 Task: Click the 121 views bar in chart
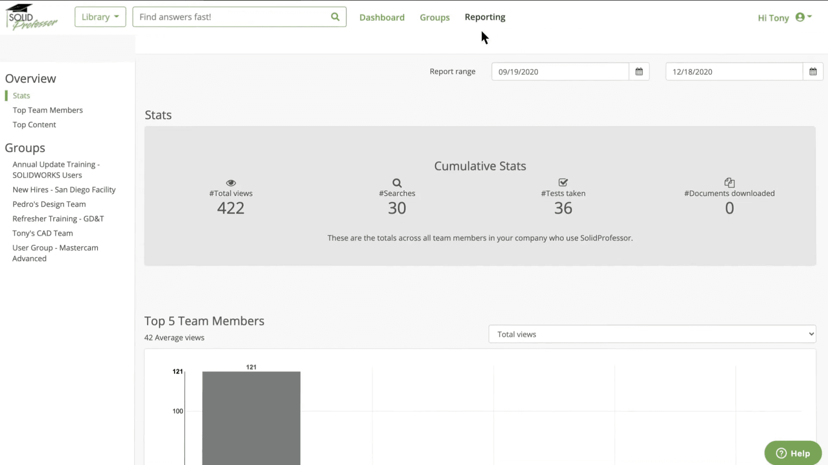click(x=251, y=418)
